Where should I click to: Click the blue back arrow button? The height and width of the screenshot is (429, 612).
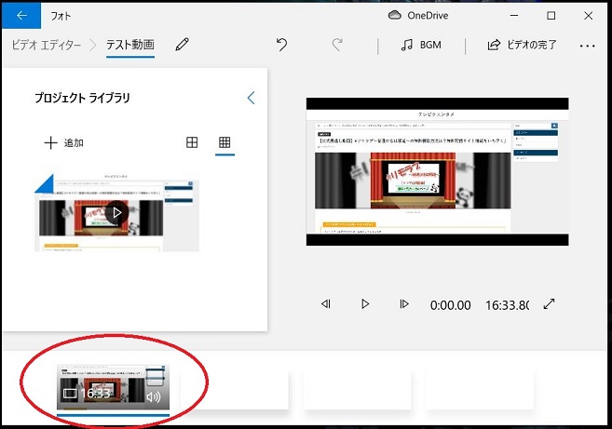[20, 15]
